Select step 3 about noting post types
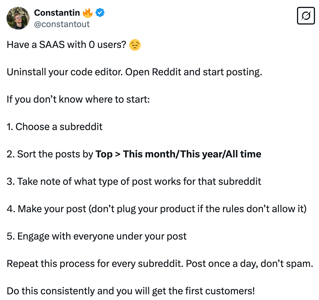The image size is (319, 300). (134, 181)
